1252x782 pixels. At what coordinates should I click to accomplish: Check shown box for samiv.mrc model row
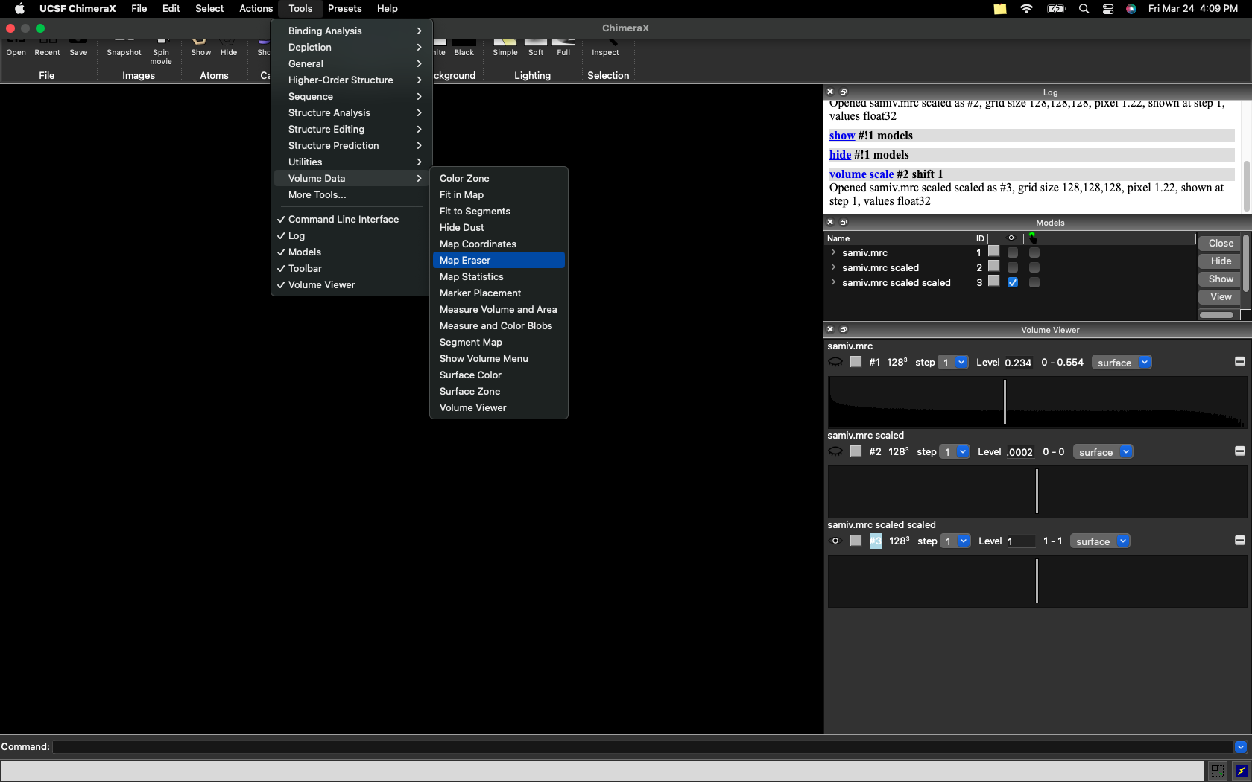pyautogui.click(x=1013, y=252)
